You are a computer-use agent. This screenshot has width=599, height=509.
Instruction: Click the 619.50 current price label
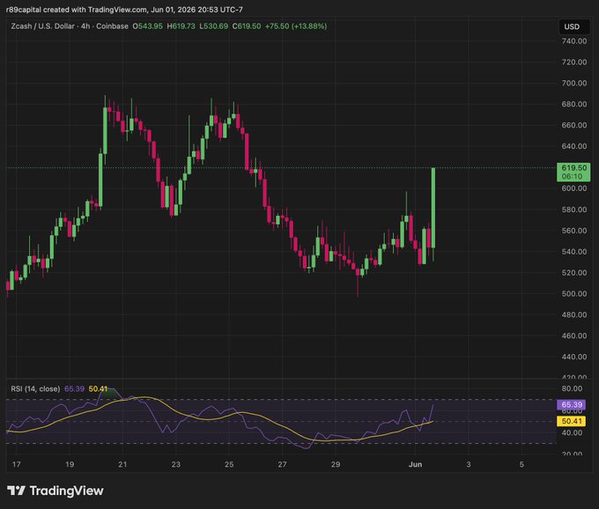coord(573,168)
